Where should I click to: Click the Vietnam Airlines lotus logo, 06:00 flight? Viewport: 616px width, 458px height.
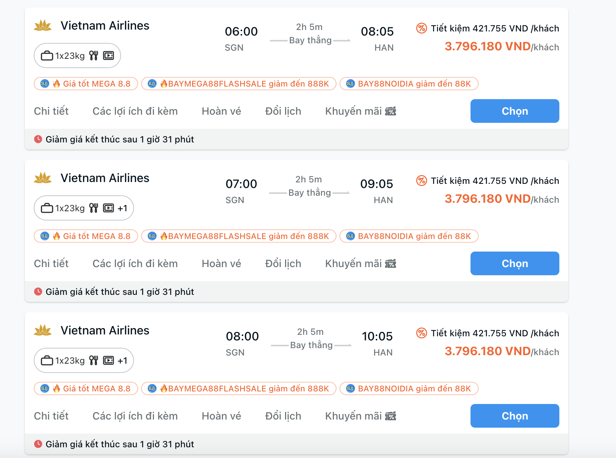click(43, 26)
